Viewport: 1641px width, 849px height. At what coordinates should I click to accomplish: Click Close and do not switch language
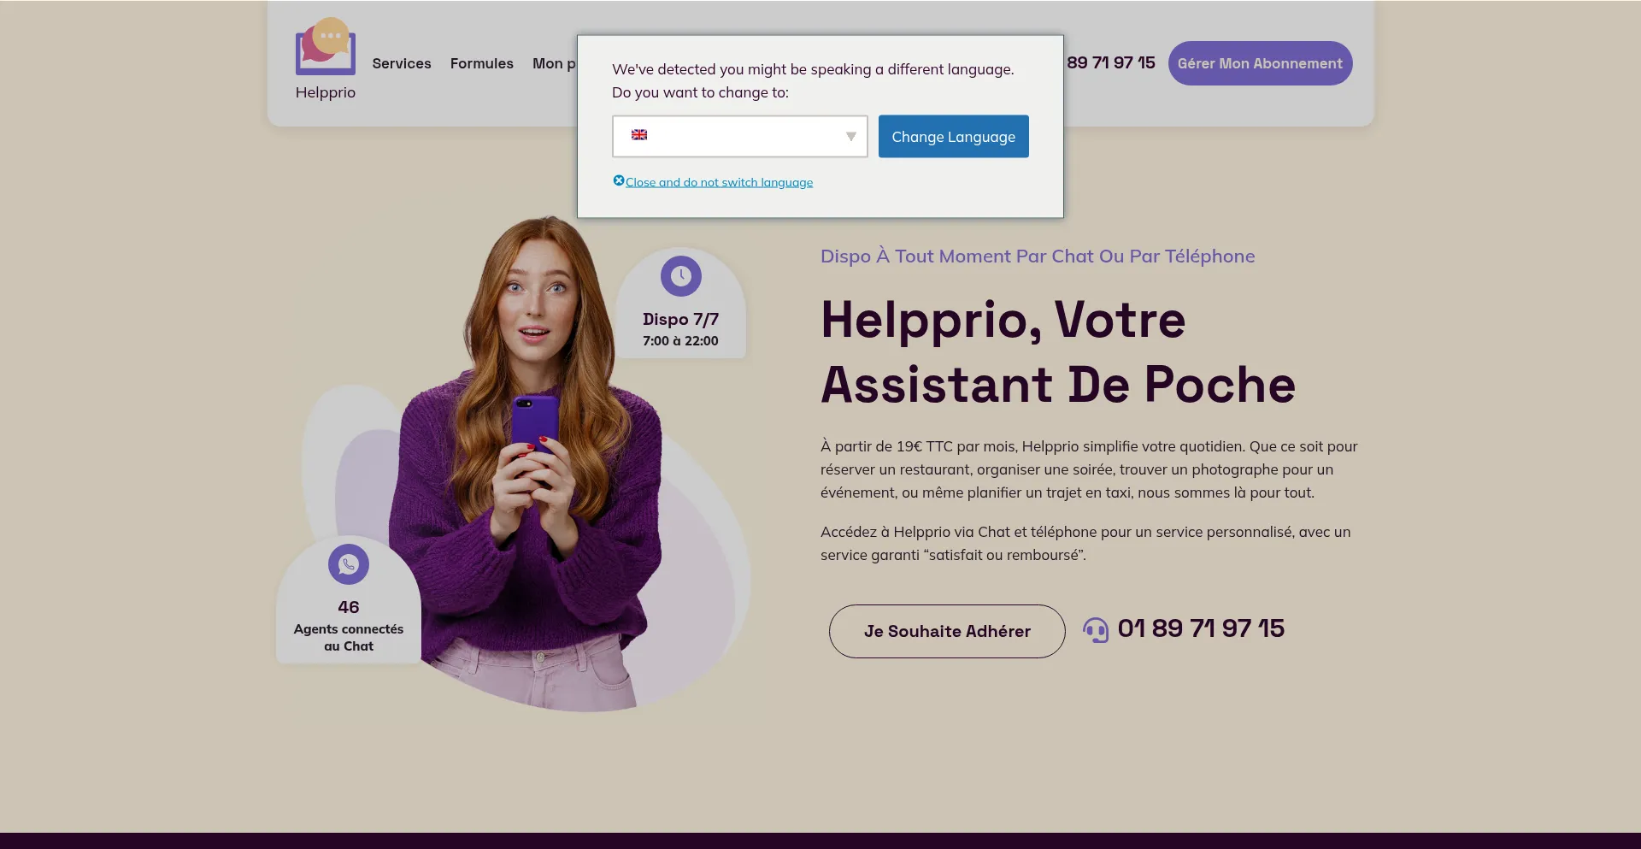click(x=719, y=182)
